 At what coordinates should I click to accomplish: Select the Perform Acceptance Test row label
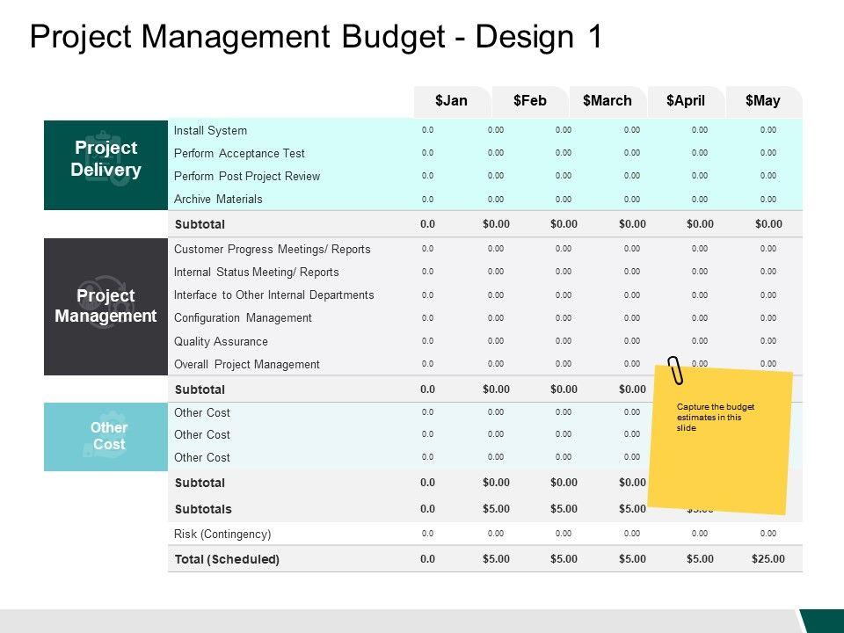(x=239, y=153)
